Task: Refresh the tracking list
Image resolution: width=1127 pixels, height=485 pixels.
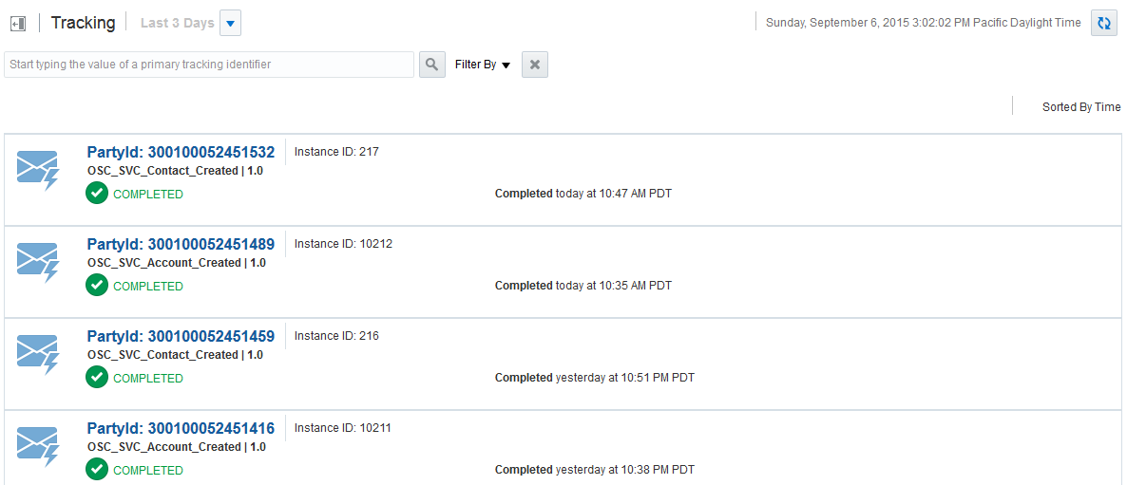Action: tap(1103, 23)
